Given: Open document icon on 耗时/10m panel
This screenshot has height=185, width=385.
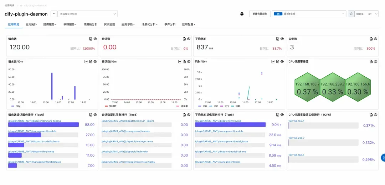Looking at the screenshot, I should (278, 61).
